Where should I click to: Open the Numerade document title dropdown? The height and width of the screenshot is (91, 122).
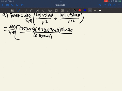tap(61, 5)
